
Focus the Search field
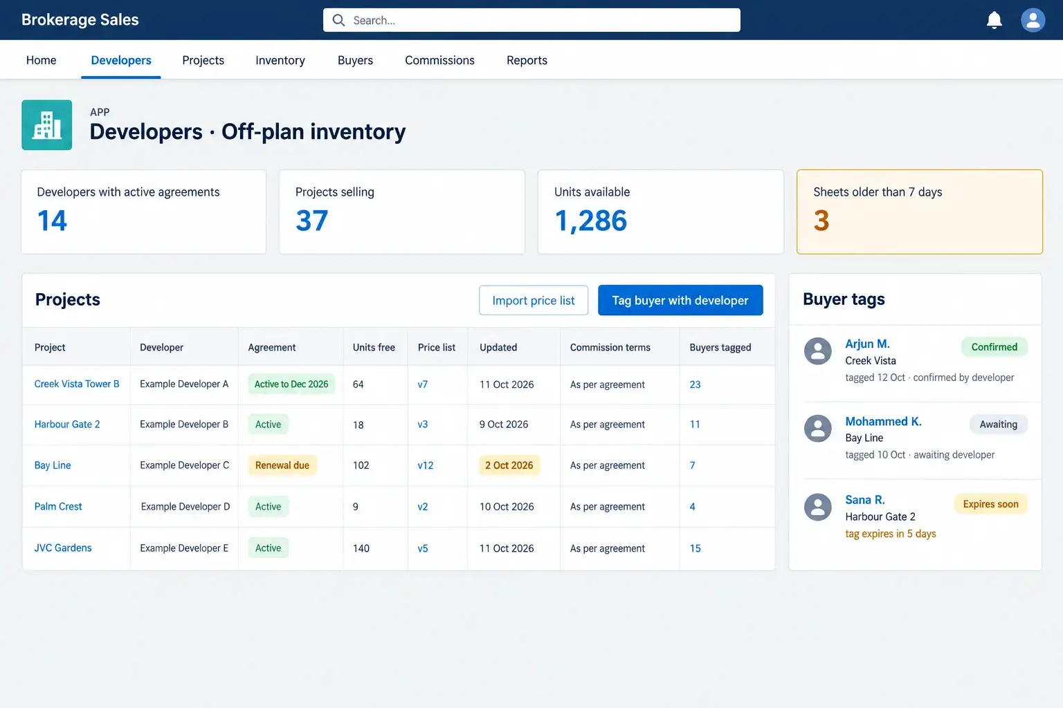pos(531,20)
